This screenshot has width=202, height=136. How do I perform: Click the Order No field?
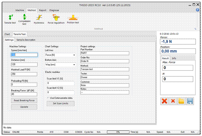coord(105,61)
